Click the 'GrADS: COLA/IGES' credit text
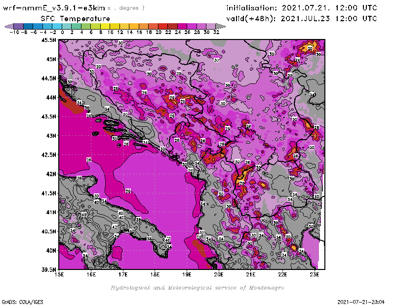The height and width of the screenshot is (305, 395). click(x=22, y=302)
